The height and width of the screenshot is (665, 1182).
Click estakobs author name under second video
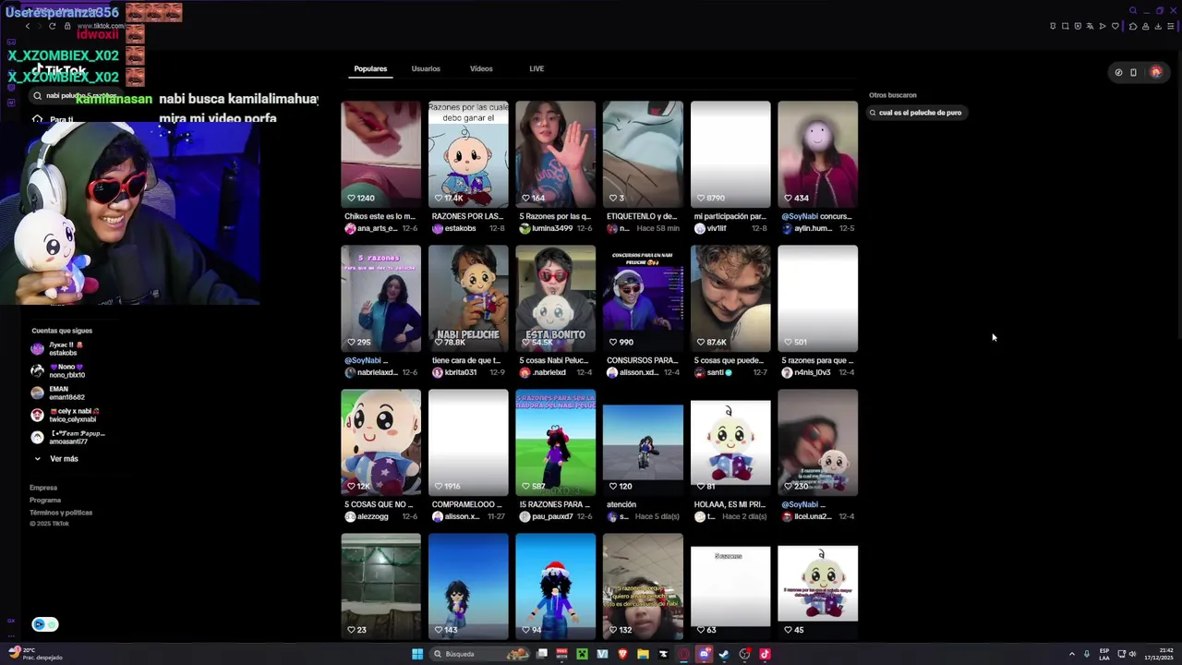tap(460, 228)
